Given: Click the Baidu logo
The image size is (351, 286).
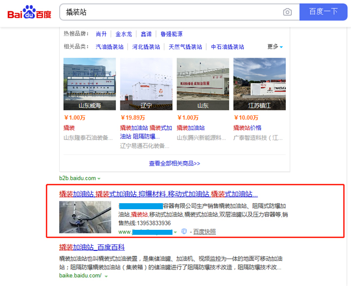Looking at the screenshot, I should click(x=29, y=12).
